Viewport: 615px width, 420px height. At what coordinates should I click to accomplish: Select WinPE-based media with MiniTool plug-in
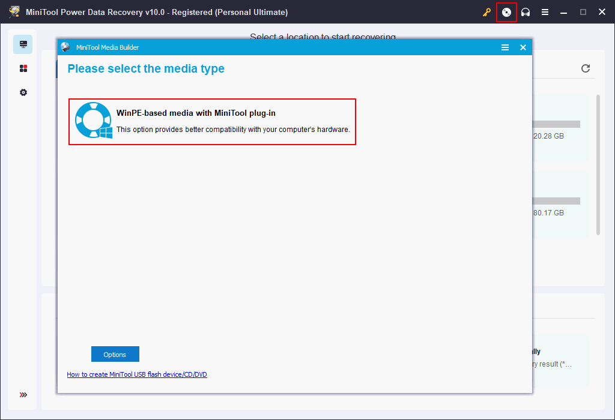click(x=212, y=121)
